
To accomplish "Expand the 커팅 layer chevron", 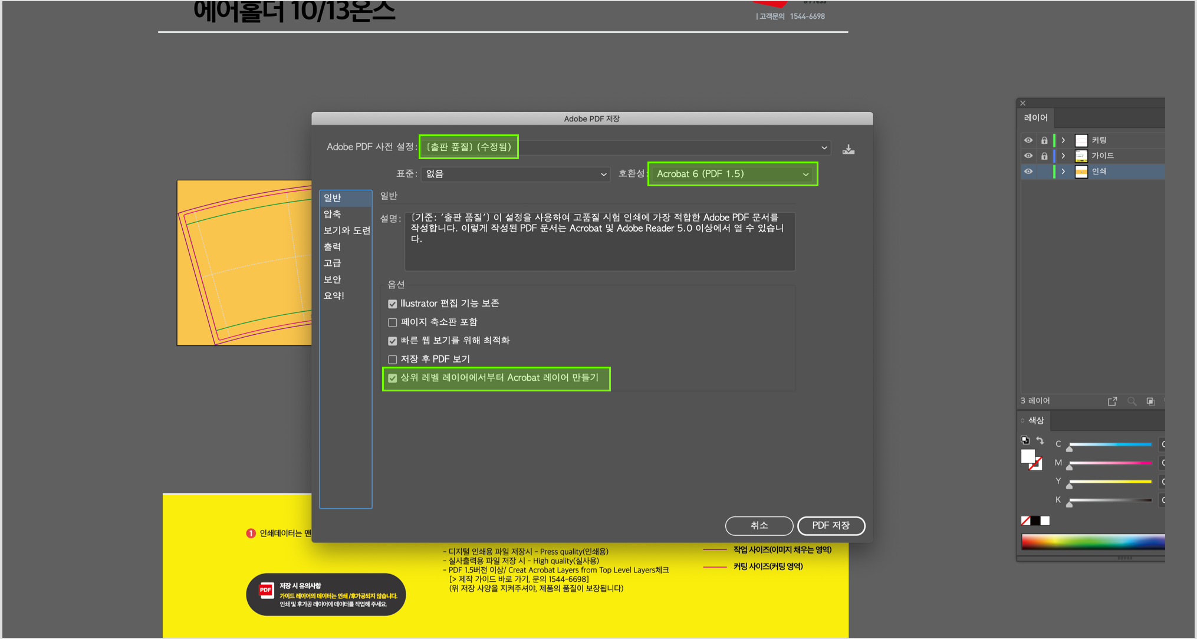I will [1063, 140].
